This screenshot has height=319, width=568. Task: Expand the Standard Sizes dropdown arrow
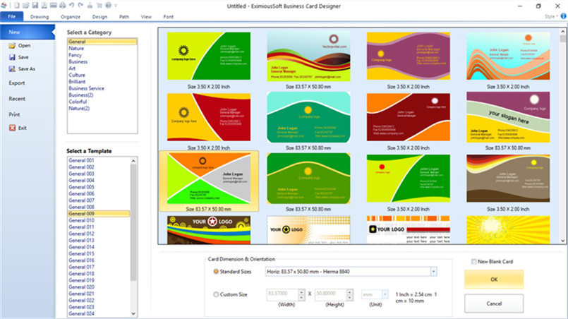[x=433, y=272]
